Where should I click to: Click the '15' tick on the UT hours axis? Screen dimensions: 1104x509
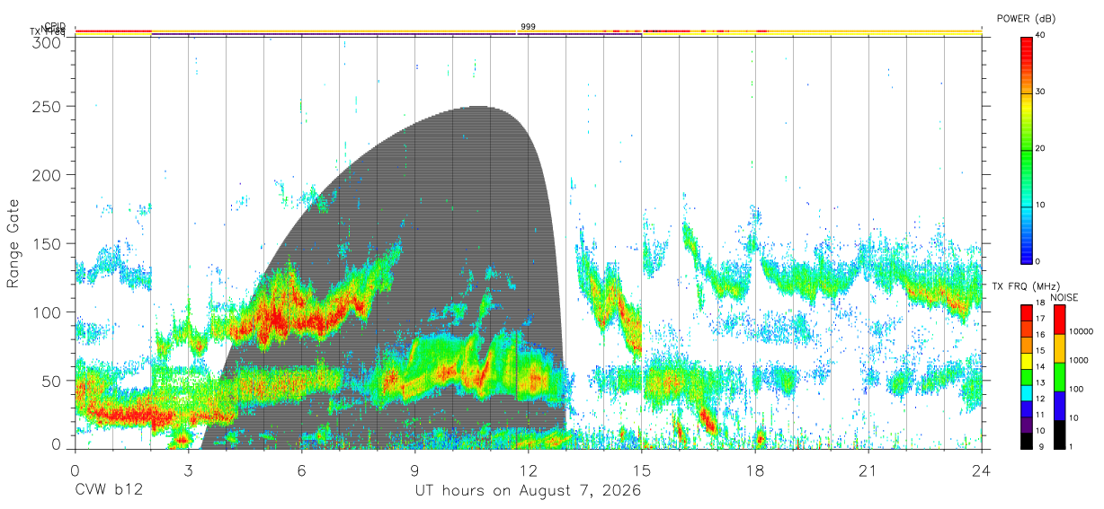(642, 470)
